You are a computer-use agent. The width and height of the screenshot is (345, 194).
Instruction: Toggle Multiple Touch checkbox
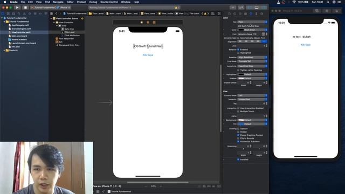(238, 112)
